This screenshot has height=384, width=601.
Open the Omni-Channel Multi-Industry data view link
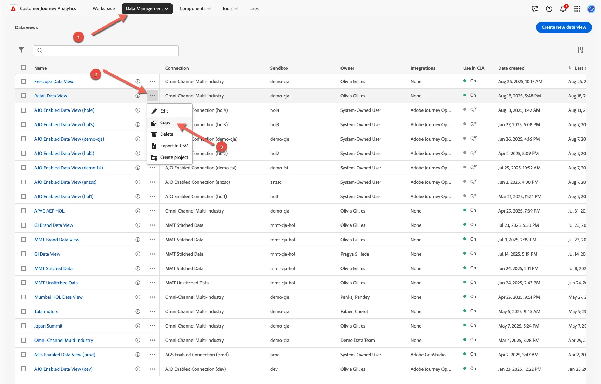pos(64,340)
